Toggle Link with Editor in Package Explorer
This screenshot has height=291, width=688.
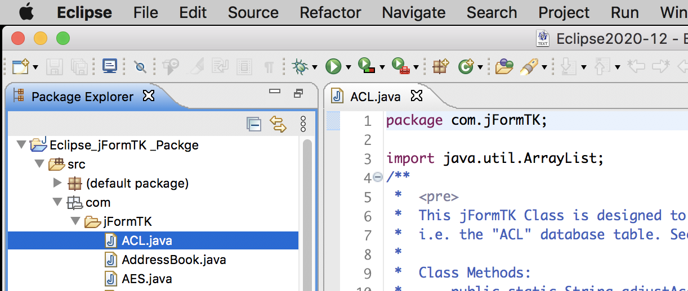click(x=278, y=124)
